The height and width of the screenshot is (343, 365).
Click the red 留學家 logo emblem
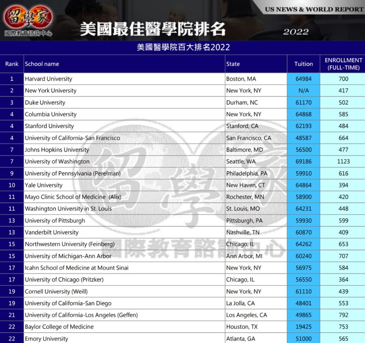click(28, 18)
